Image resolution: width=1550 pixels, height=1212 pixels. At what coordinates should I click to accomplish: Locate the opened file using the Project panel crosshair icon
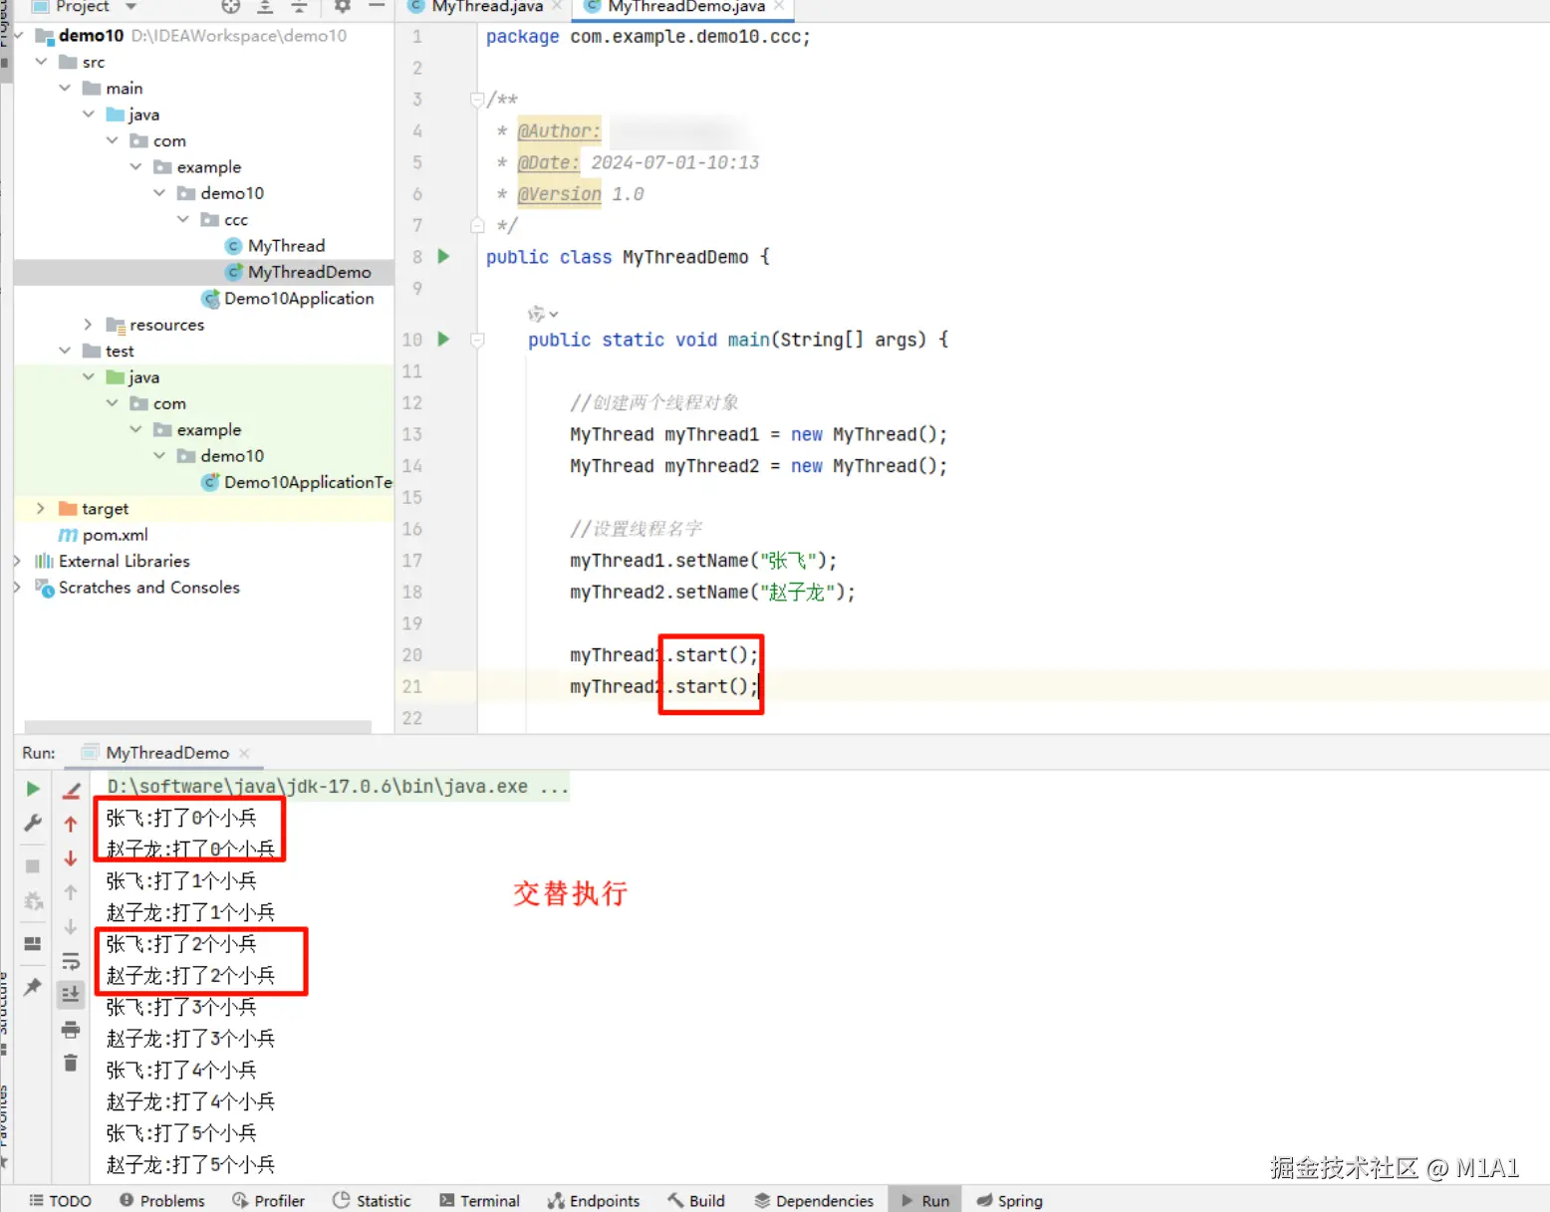tap(231, 6)
